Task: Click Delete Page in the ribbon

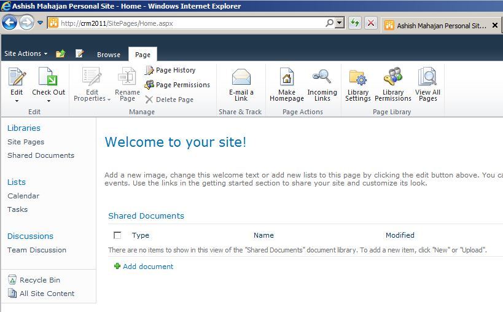Action: [x=170, y=99]
